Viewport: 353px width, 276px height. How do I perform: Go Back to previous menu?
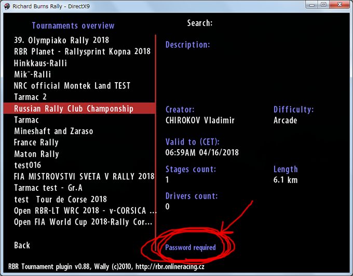(x=22, y=245)
